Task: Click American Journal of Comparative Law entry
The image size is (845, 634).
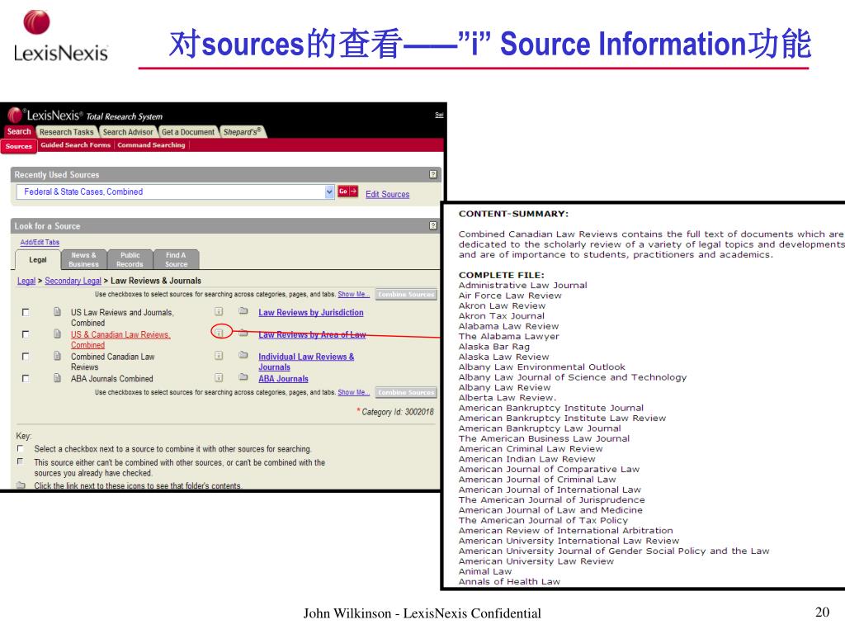Action: pos(549,470)
